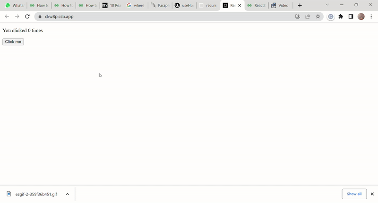The height and width of the screenshot is (203, 378).
Task: Switch to the "Video" tab
Action: 281,5
